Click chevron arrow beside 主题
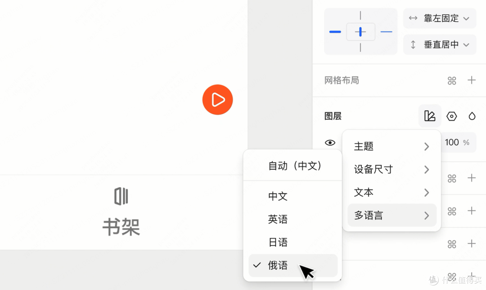The image size is (486, 290). pyautogui.click(x=427, y=146)
